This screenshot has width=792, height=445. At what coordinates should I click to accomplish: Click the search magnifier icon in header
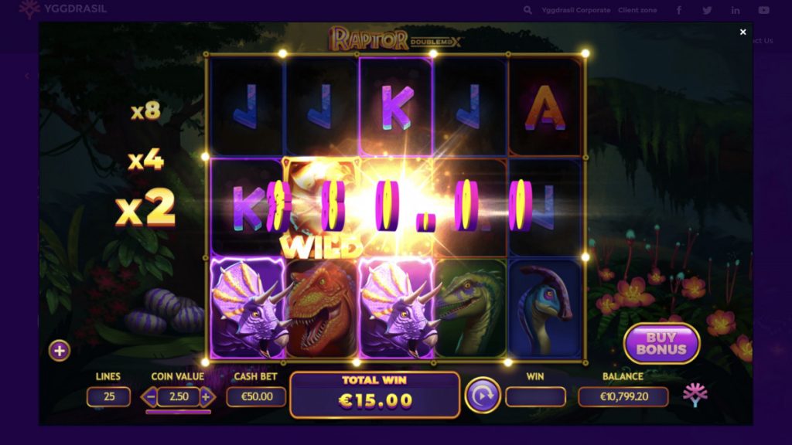click(527, 10)
